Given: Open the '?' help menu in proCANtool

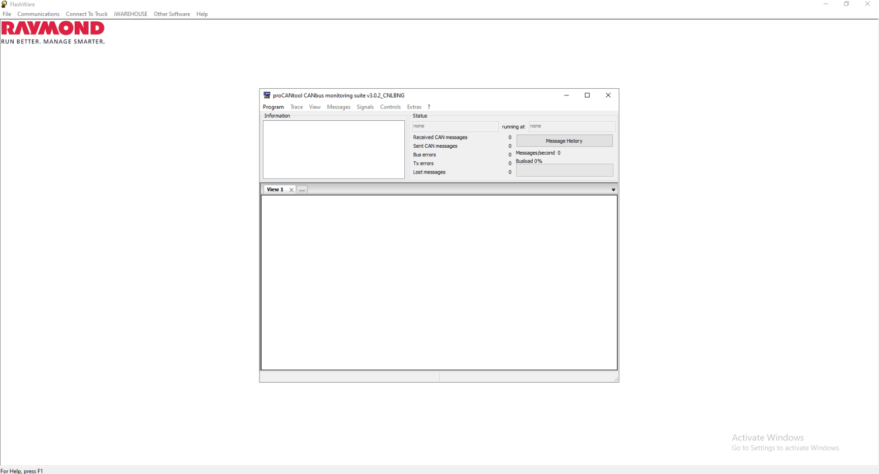Looking at the screenshot, I should click(x=429, y=107).
